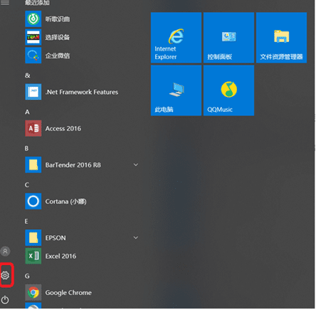The image size is (316, 310).
Task: Expand the BarTender 2016 R8 folder chevron
Action: tap(136, 165)
